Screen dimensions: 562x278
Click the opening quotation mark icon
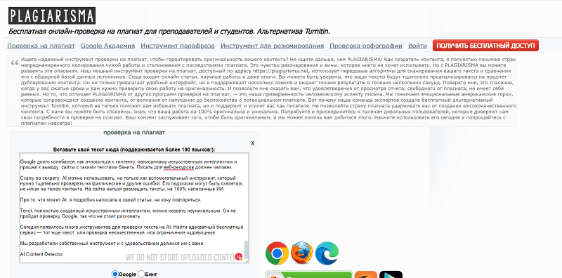[15, 63]
